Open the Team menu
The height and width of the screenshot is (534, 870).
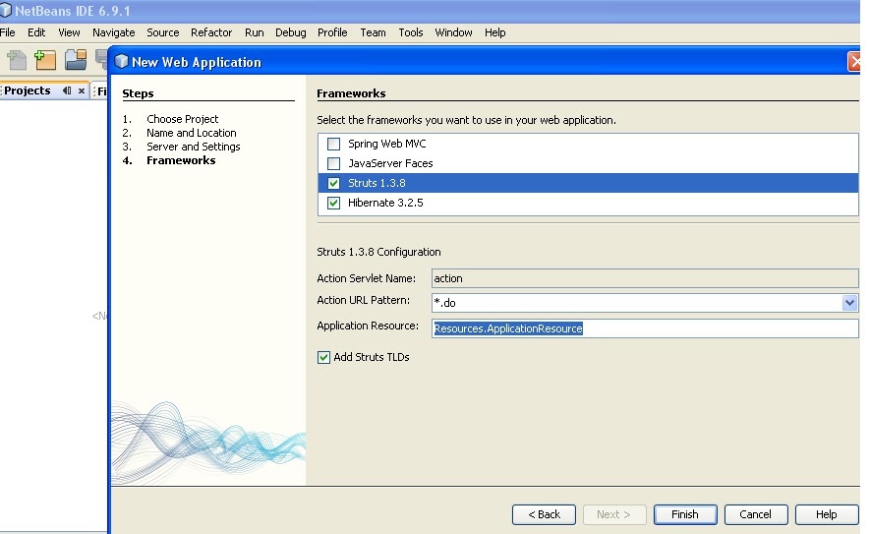click(x=373, y=32)
